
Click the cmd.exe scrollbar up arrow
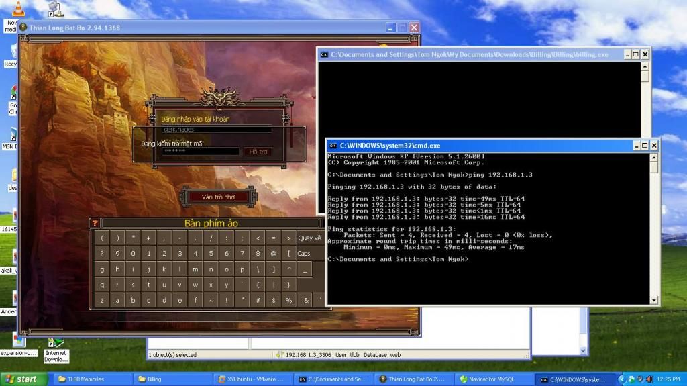[x=653, y=158]
